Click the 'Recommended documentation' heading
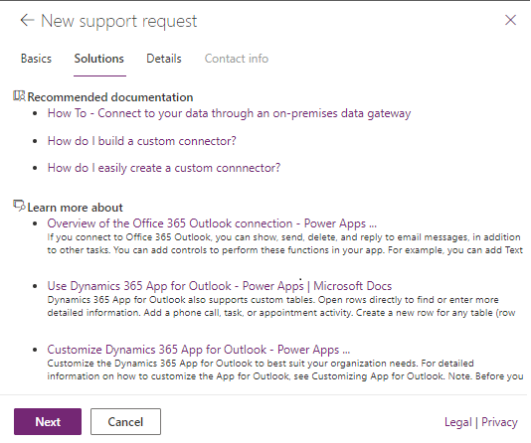The width and height of the screenshot is (531, 443). click(x=110, y=97)
